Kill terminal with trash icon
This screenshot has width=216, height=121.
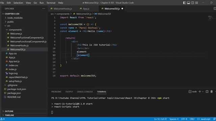212,91
